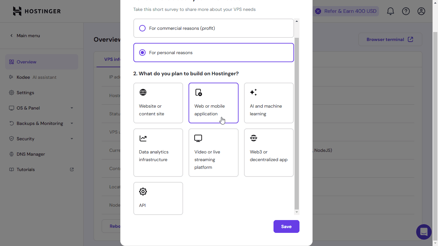This screenshot has width=438, height=246.
Task: Open the user profile icon
Action: click(x=421, y=11)
